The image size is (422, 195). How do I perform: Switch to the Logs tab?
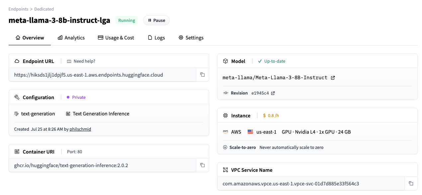tap(156, 38)
